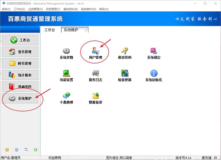
Task: Open 财务管理(C) menu
Action: coord(53,9)
